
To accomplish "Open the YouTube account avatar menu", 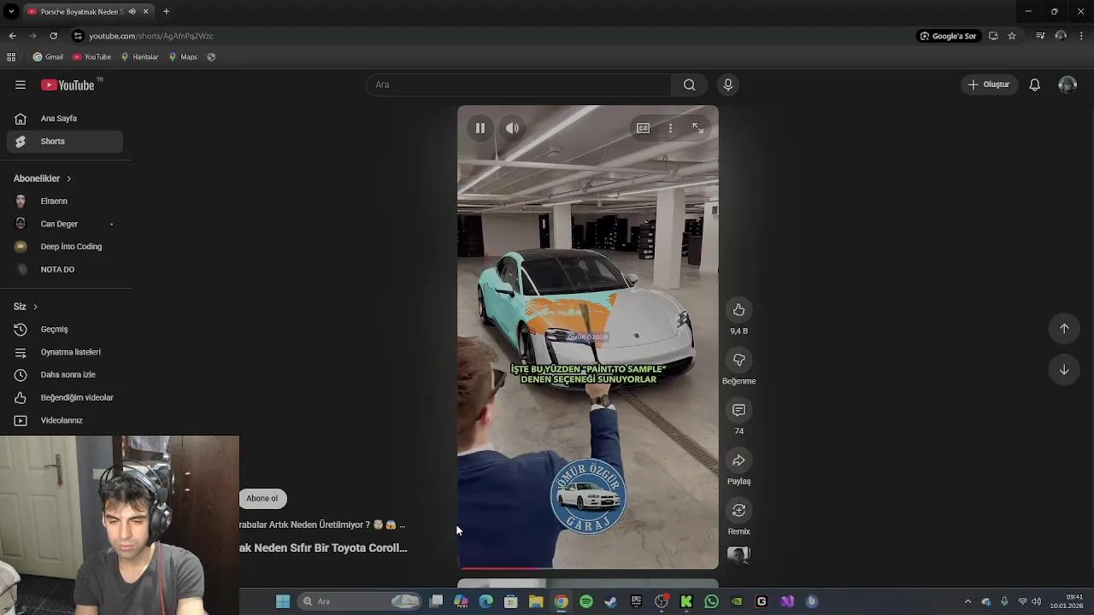I will pyautogui.click(x=1068, y=85).
